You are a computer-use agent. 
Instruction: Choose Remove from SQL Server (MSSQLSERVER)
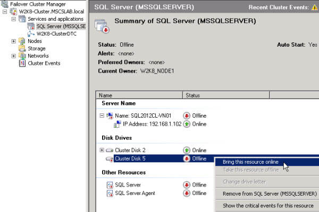click(x=267, y=194)
